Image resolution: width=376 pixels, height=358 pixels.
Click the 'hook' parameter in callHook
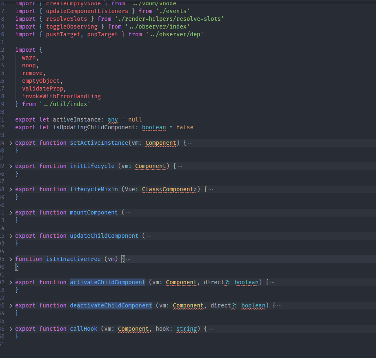(162, 329)
